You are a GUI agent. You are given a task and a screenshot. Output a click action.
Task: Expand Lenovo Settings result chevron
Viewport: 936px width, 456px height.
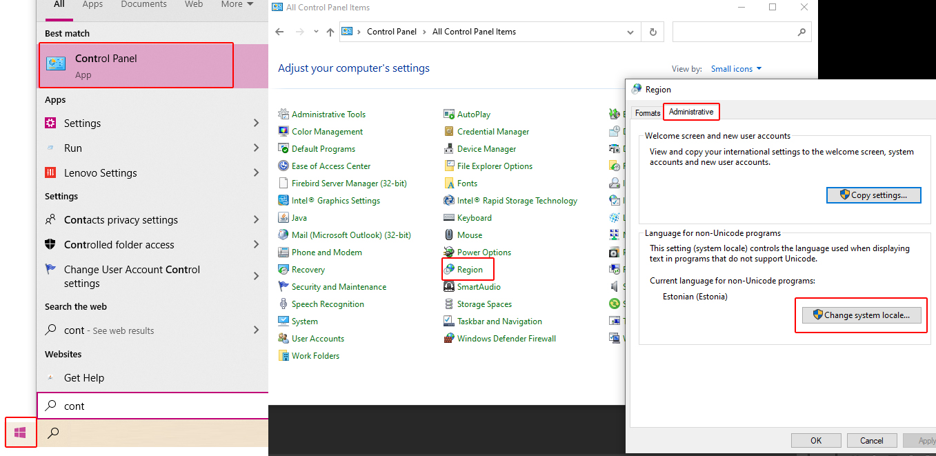pos(256,172)
